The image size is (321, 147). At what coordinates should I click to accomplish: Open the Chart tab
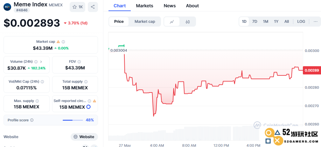point(120,6)
